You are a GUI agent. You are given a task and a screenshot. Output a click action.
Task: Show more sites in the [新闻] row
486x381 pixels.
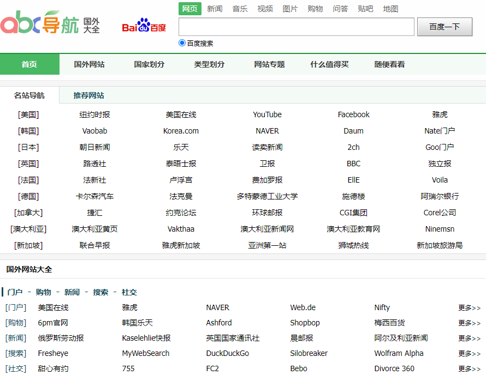470,338
